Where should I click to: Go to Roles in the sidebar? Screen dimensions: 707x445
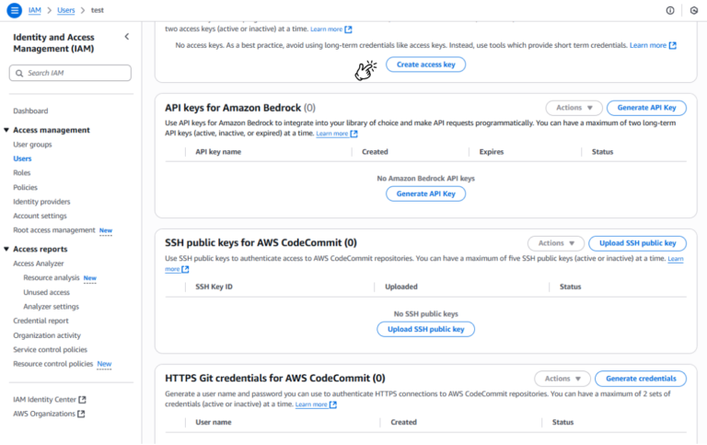click(x=22, y=172)
